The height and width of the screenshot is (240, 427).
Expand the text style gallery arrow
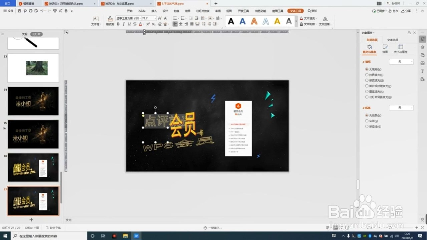click(x=296, y=21)
